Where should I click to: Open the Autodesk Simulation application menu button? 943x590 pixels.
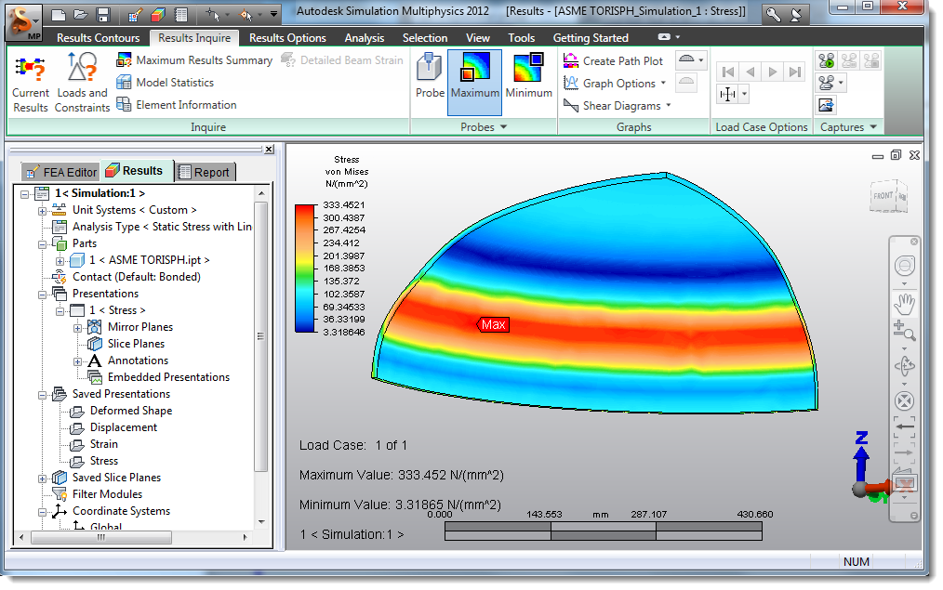coord(24,21)
